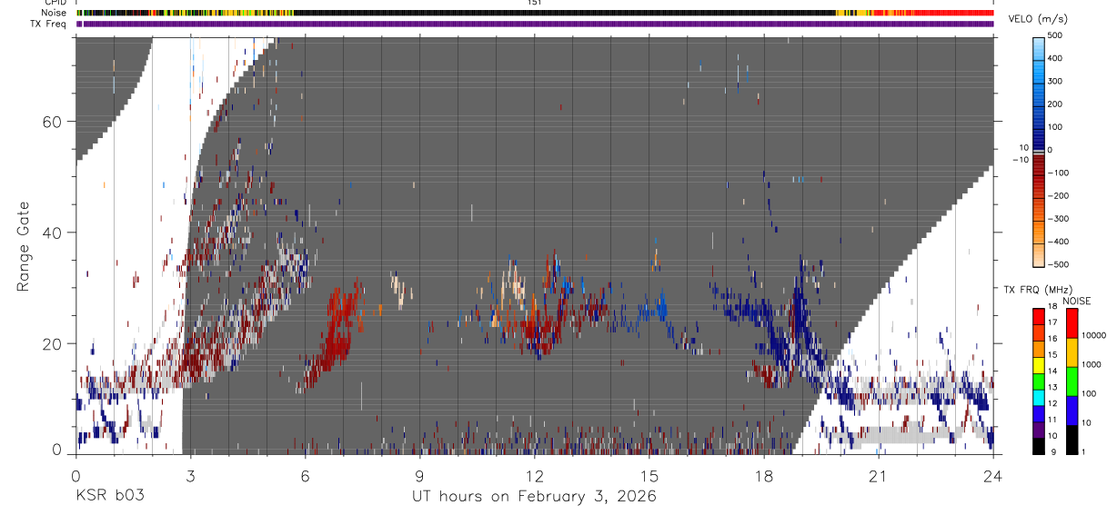Image resolution: width=1117 pixels, height=515 pixels.
Task: Click the 'UT hours on February 3, 2026' label
Action: [535, 496]
